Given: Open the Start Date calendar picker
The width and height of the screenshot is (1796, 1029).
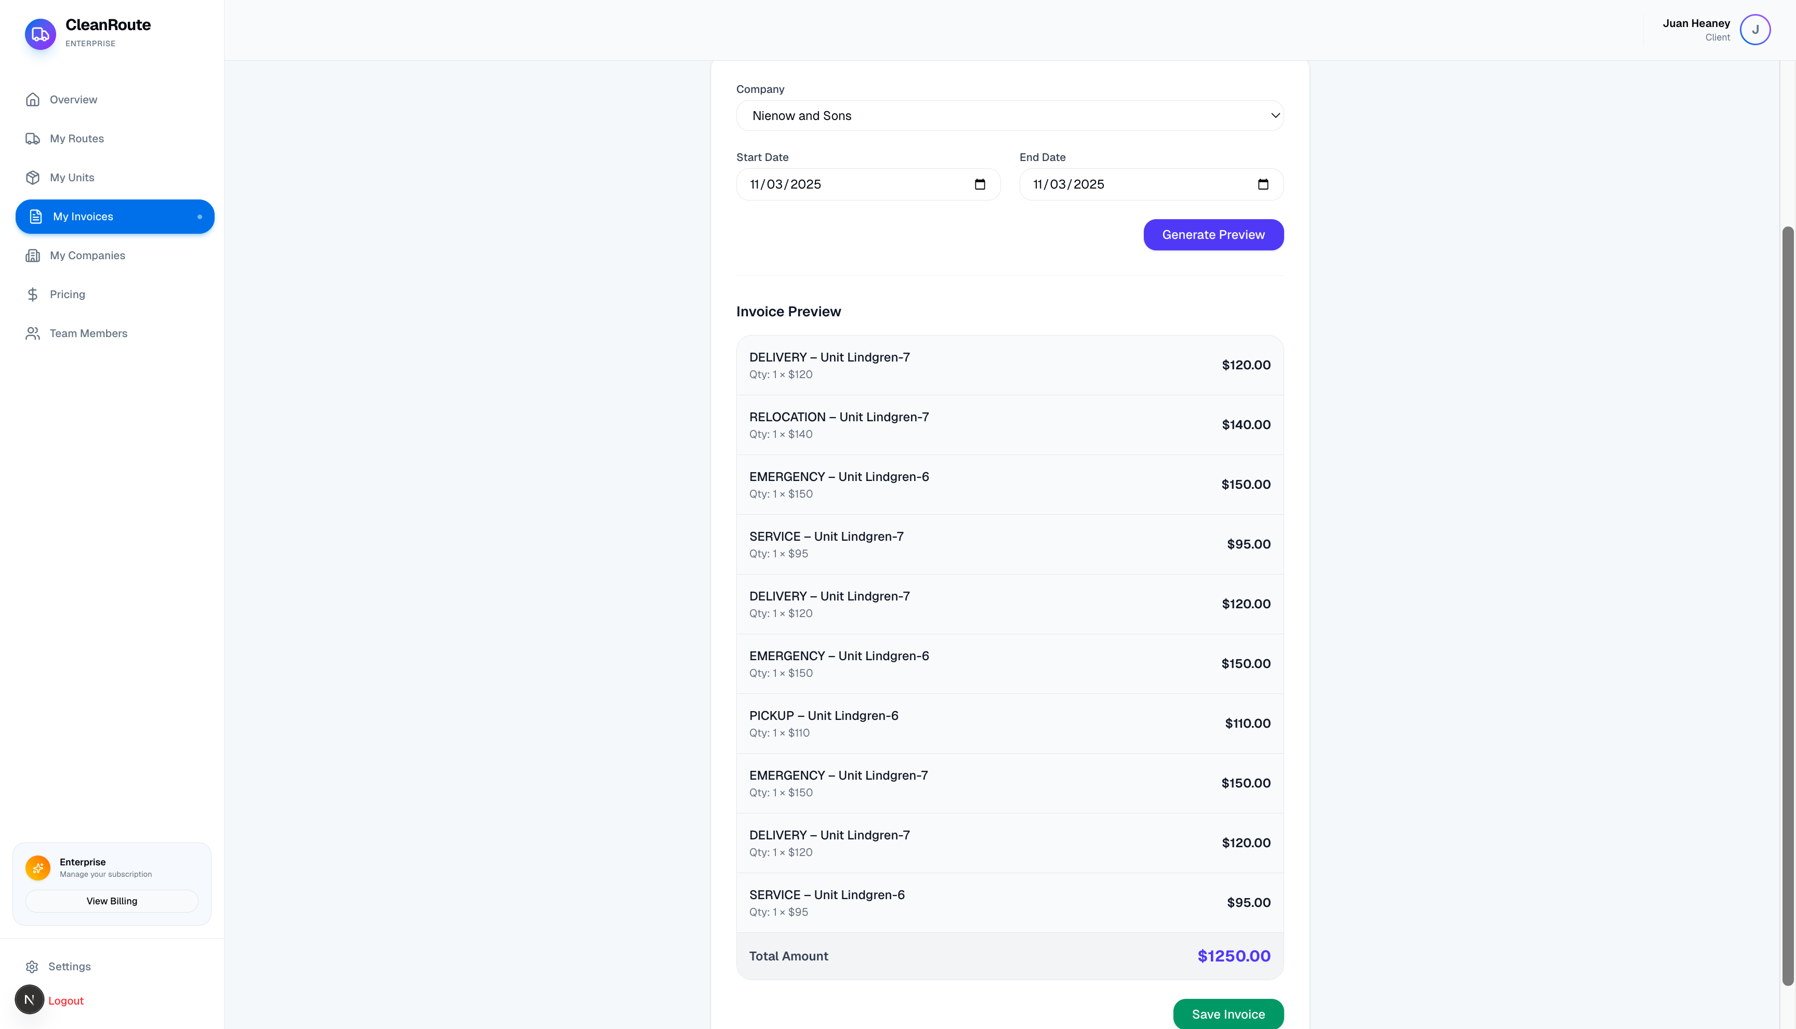Looking at the screenshot, I should 980,184.
